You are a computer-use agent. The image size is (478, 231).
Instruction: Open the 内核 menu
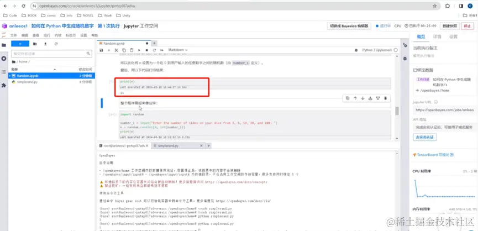(x=58, y=35)
